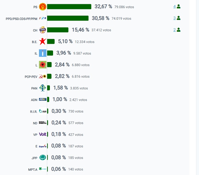Image resolution: width=199 pixels, height=175 pixels.
Task: Click the CHEGA party logo
Action: [x=42, y=30]
